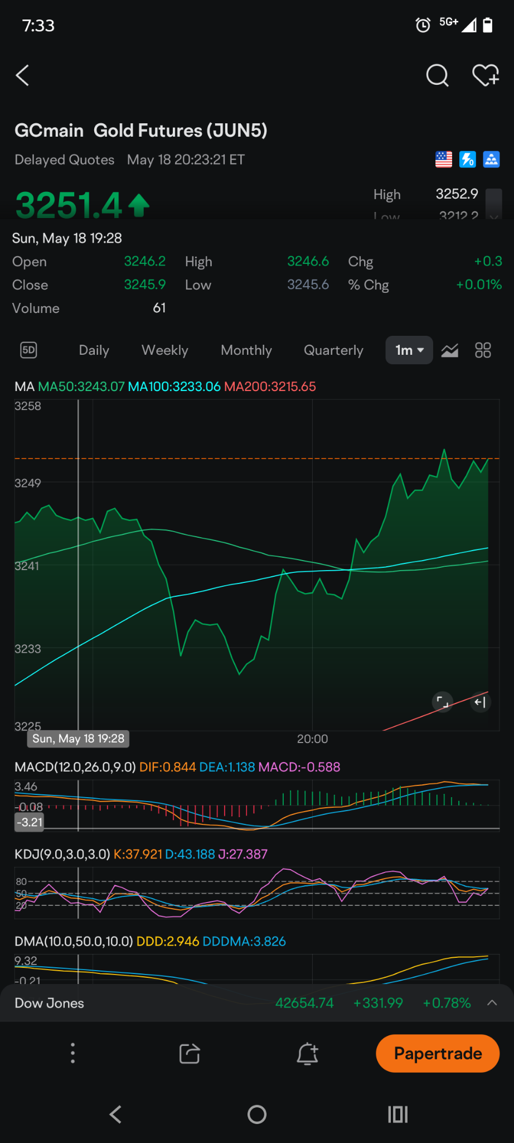This screenshot has width=514, height=1143.
Task: Tap the DDD:2.946 DMA value
Action: click(168, 941)
